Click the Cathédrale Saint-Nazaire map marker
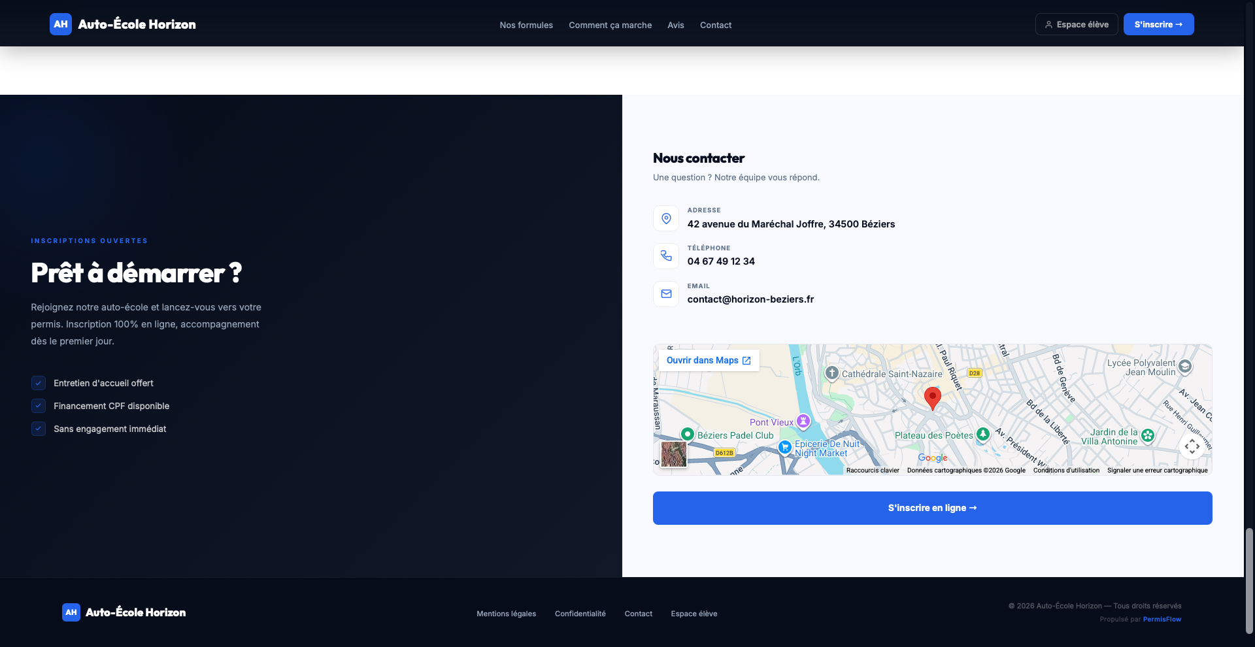 831,373
